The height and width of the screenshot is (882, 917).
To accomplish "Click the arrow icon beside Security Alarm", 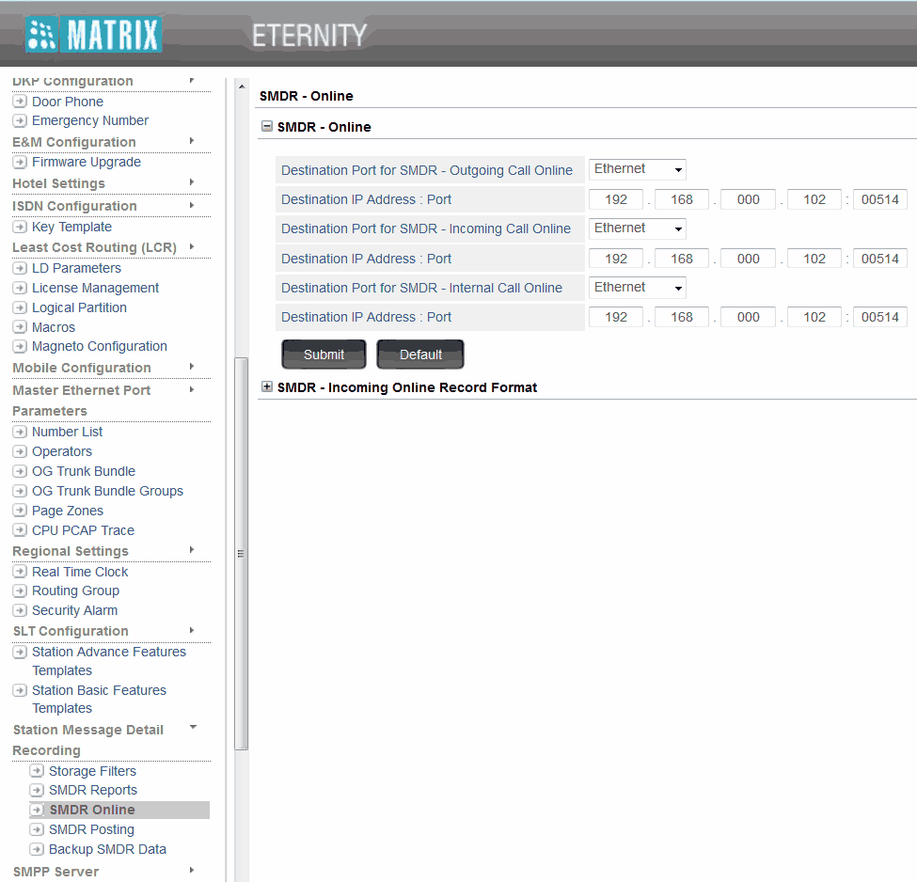I will pos(20,610).
